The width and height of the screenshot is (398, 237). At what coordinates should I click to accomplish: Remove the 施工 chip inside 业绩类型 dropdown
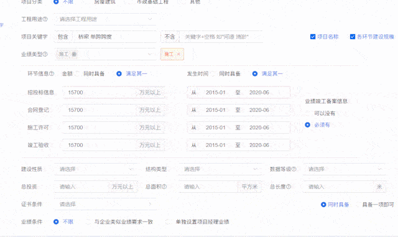(74, 54)
